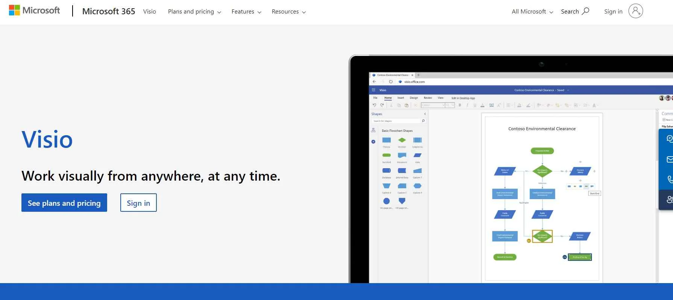
Task: Click the Undo icon in the Visio ribbon
Action: pos(374,105)
